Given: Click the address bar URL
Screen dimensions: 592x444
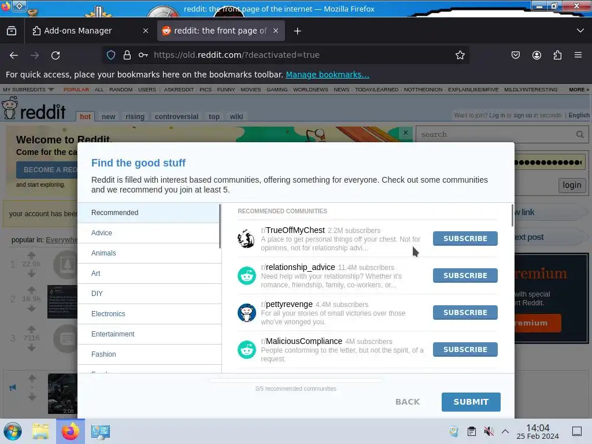Looking at the screenshot, I should [236, 55].
